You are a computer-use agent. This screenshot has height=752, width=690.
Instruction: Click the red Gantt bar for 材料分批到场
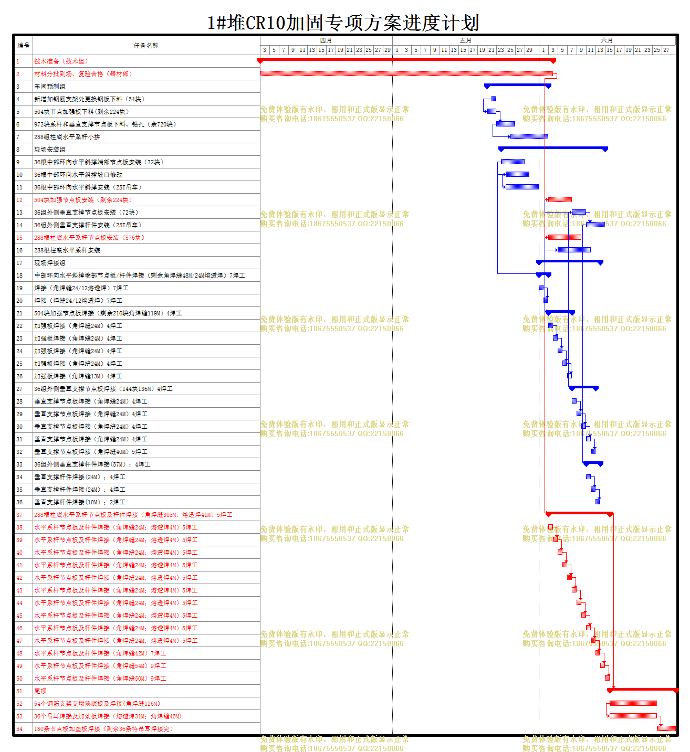(x=406, y=73)
